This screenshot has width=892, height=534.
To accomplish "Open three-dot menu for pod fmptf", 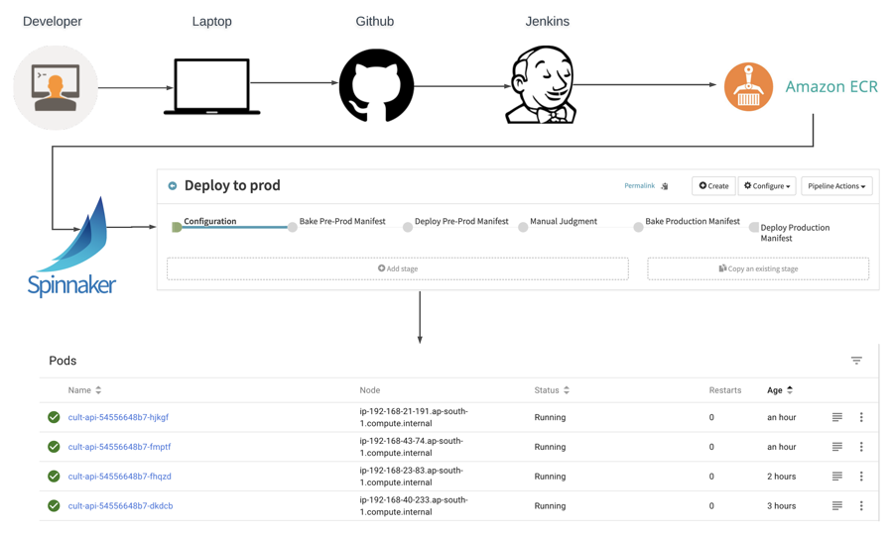I will pos(861,447).
